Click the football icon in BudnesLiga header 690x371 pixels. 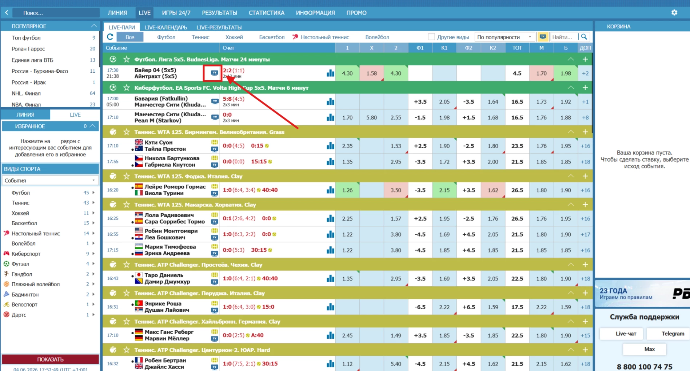click(x=113, y=59)
